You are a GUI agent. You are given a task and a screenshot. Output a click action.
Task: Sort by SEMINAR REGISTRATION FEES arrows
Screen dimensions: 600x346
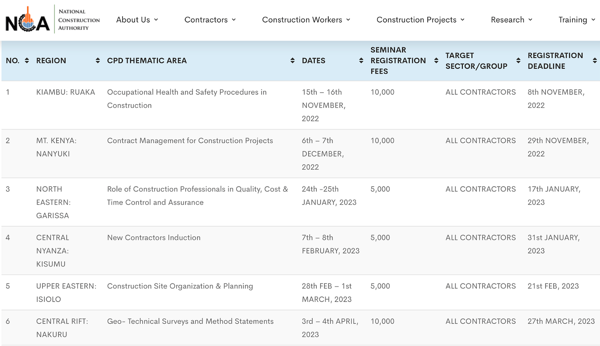pos(436,61)
